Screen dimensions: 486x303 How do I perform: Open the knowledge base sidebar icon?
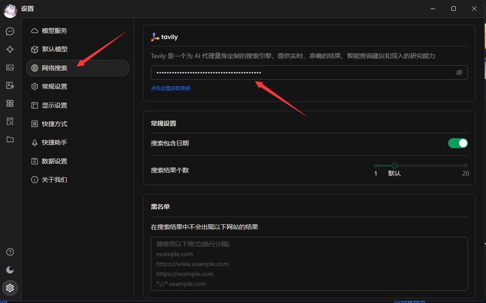pos(10,121)
